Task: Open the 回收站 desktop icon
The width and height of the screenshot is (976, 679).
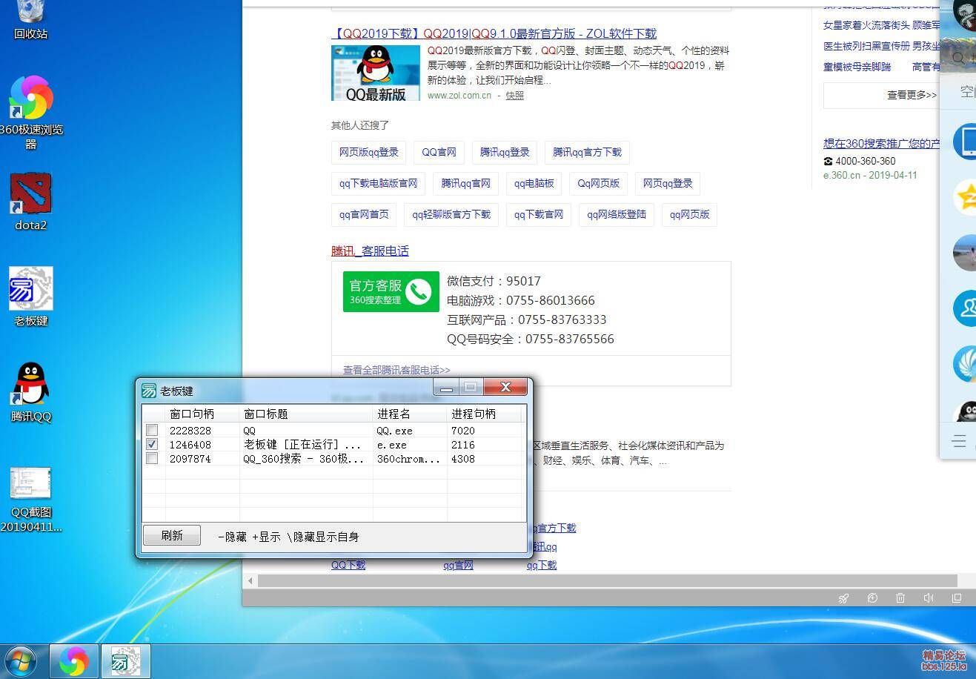Action: pyautogui.click(x=30, y=20)
